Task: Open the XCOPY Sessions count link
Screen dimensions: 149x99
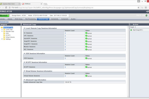Action: [x=65, y=67]
